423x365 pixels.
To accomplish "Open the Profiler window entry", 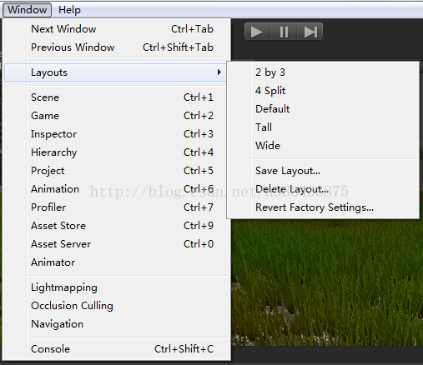I will (117, 207).
